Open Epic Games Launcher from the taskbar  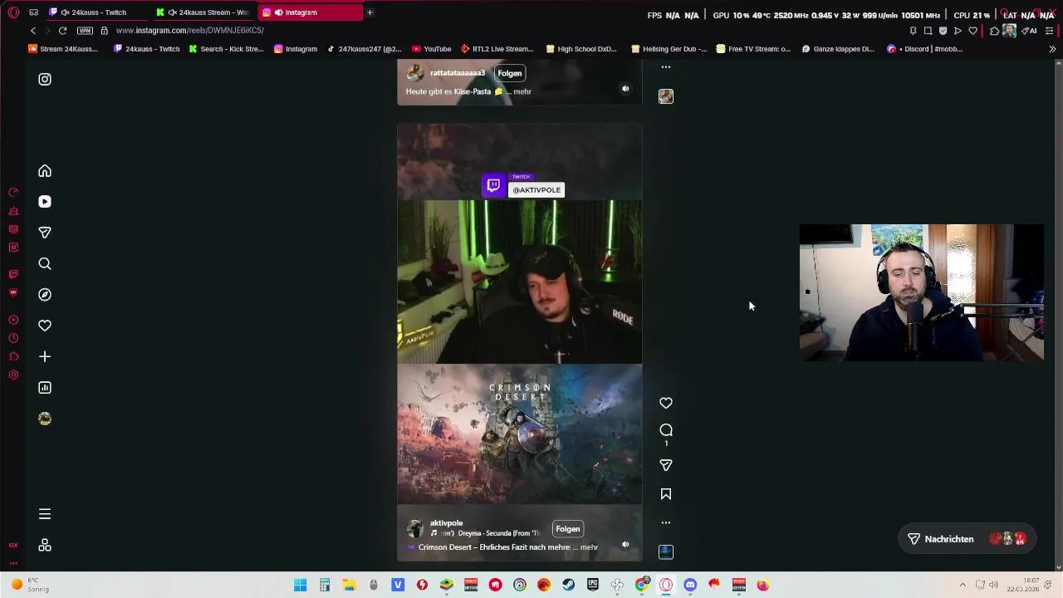click(x=593, y=586)
